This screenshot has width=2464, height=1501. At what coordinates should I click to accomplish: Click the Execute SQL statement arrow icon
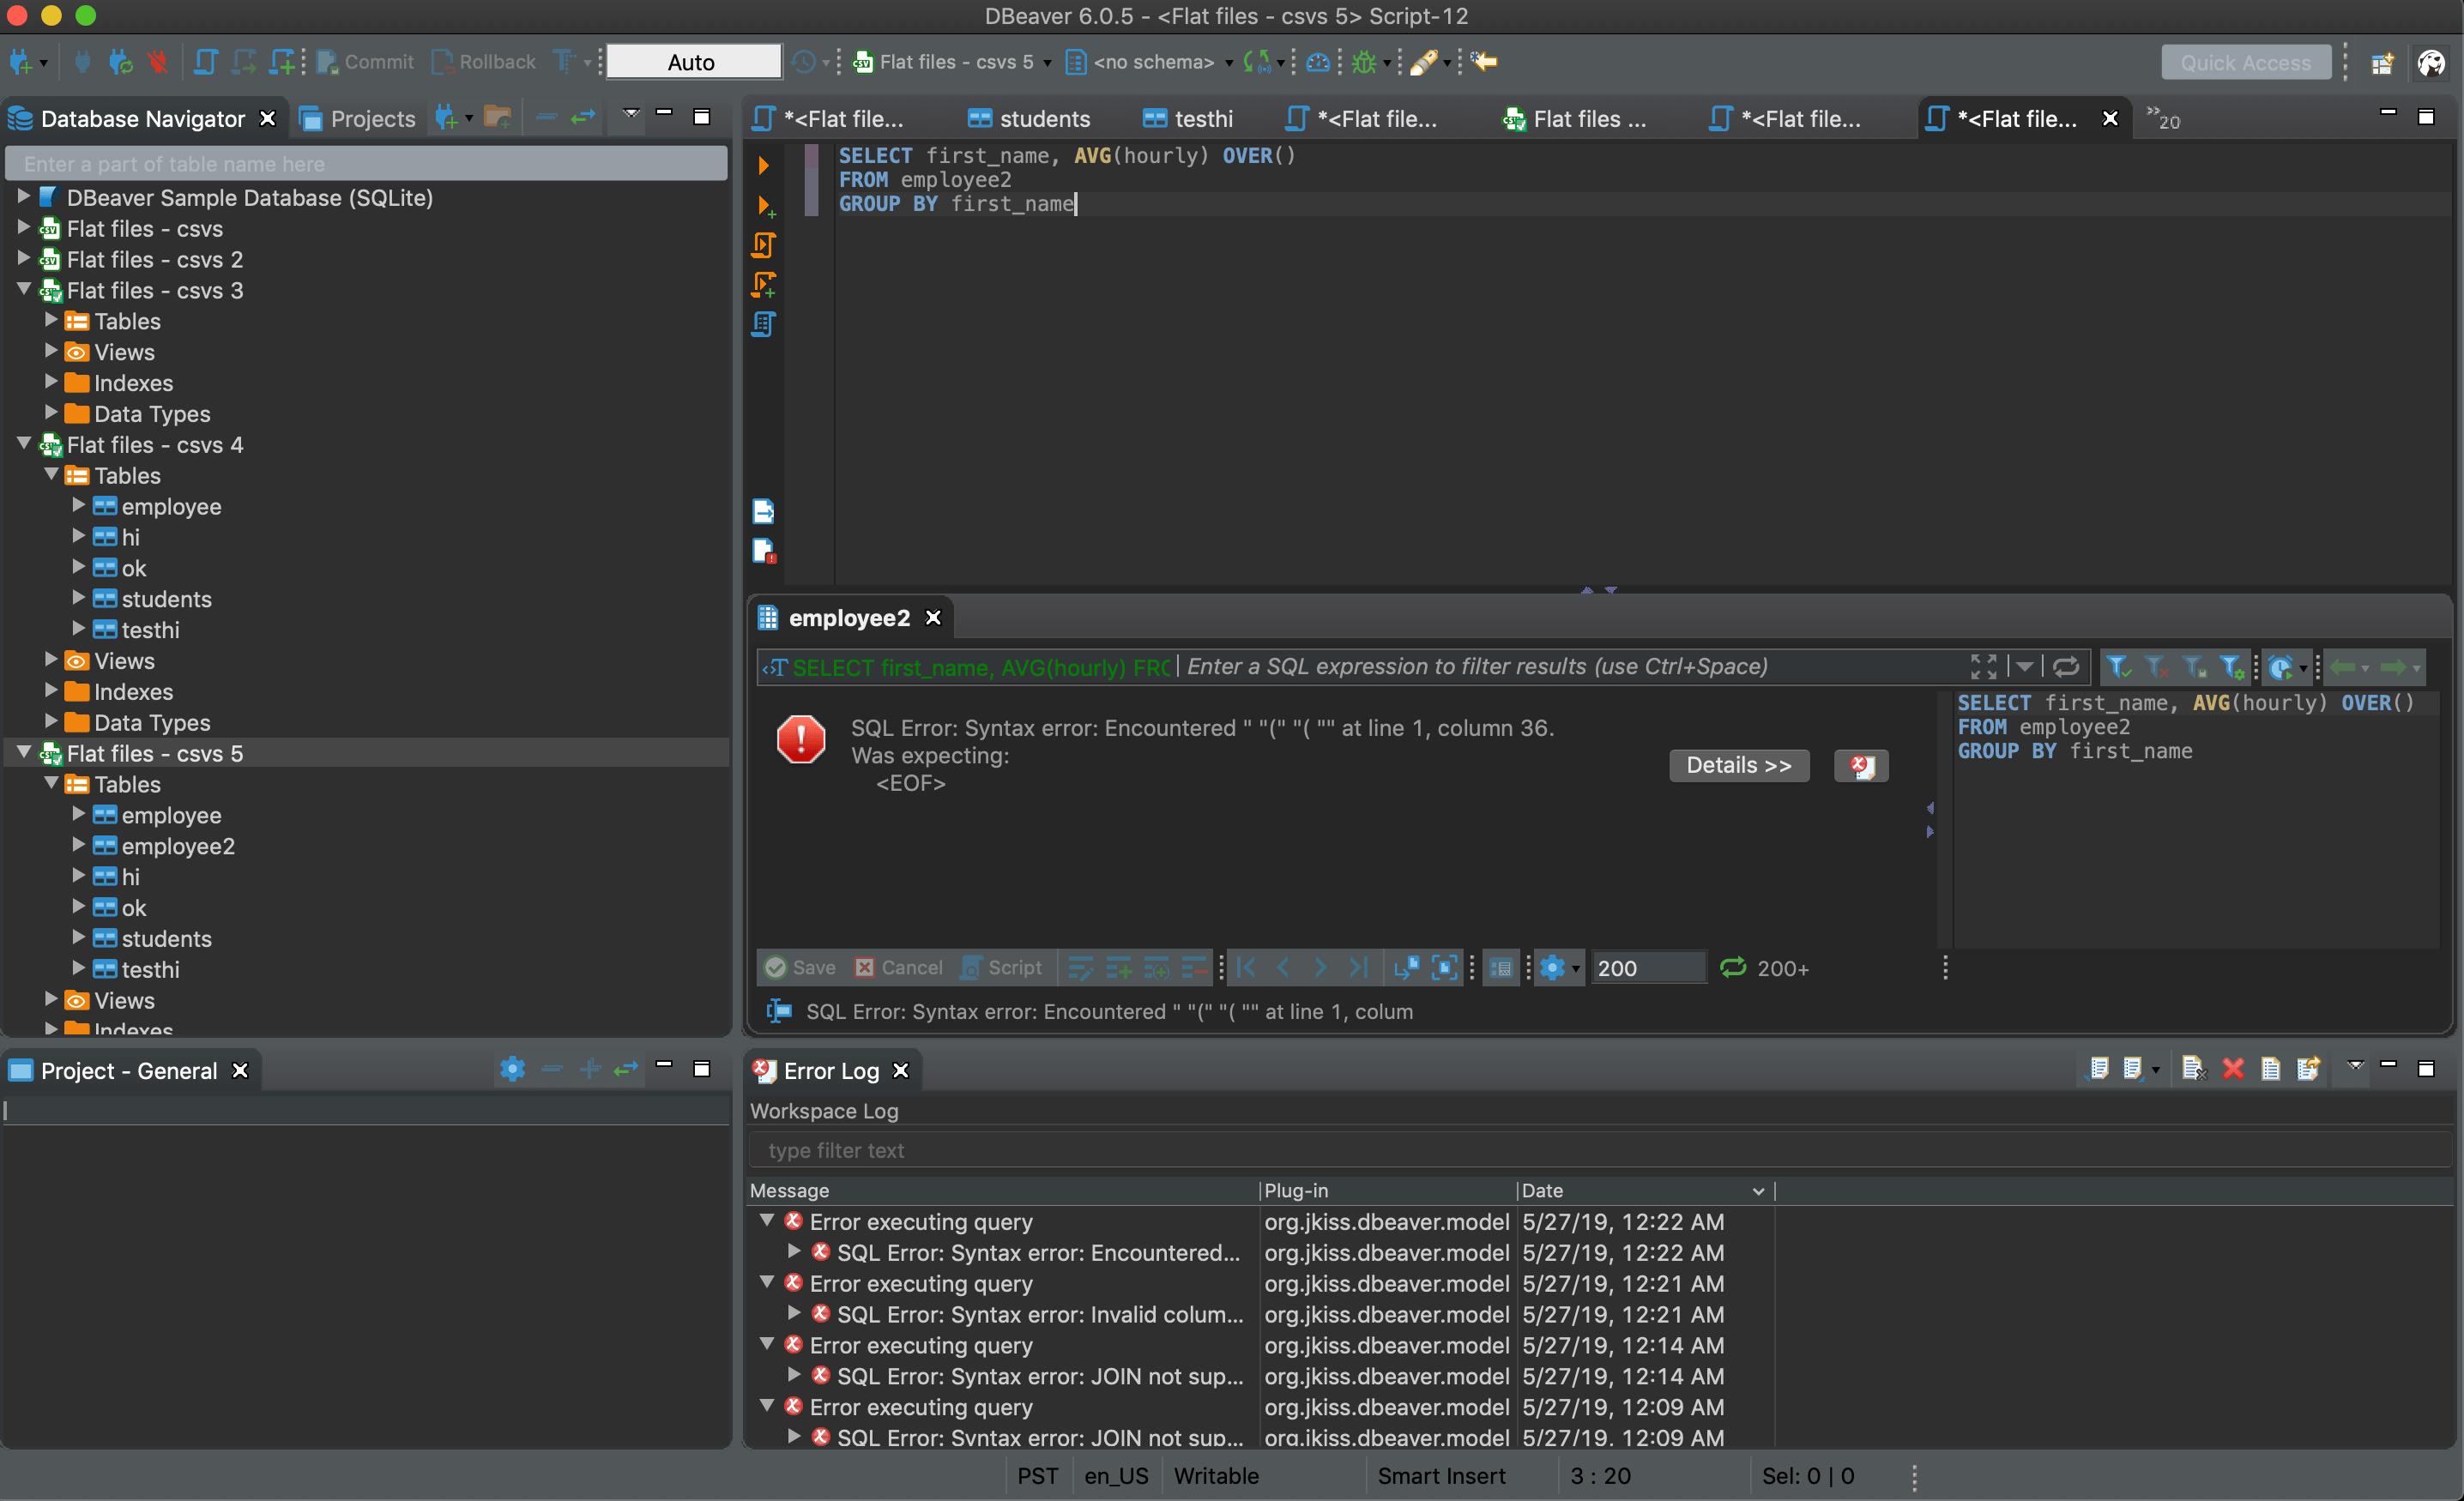(x=763, y=165)
